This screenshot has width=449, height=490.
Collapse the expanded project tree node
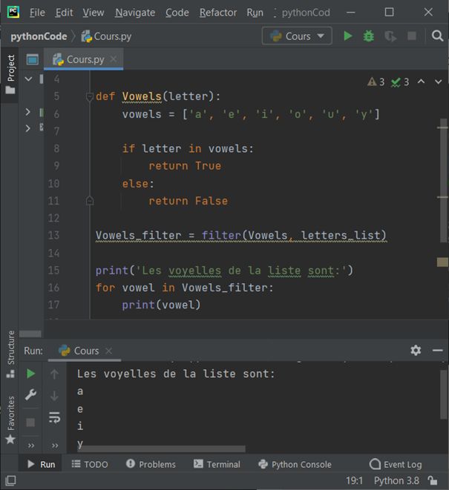tap(28, 79)
